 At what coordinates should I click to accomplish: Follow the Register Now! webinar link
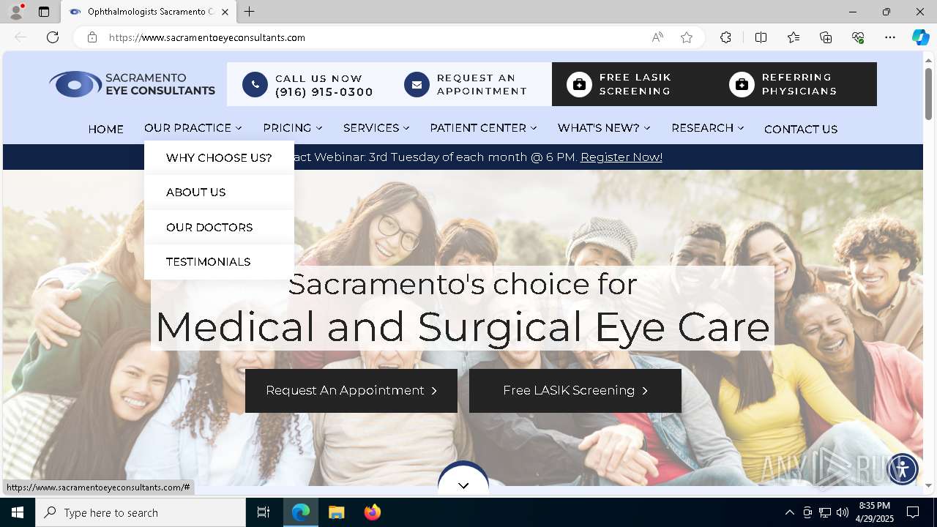pyautogui.click(x=621, y=157)
